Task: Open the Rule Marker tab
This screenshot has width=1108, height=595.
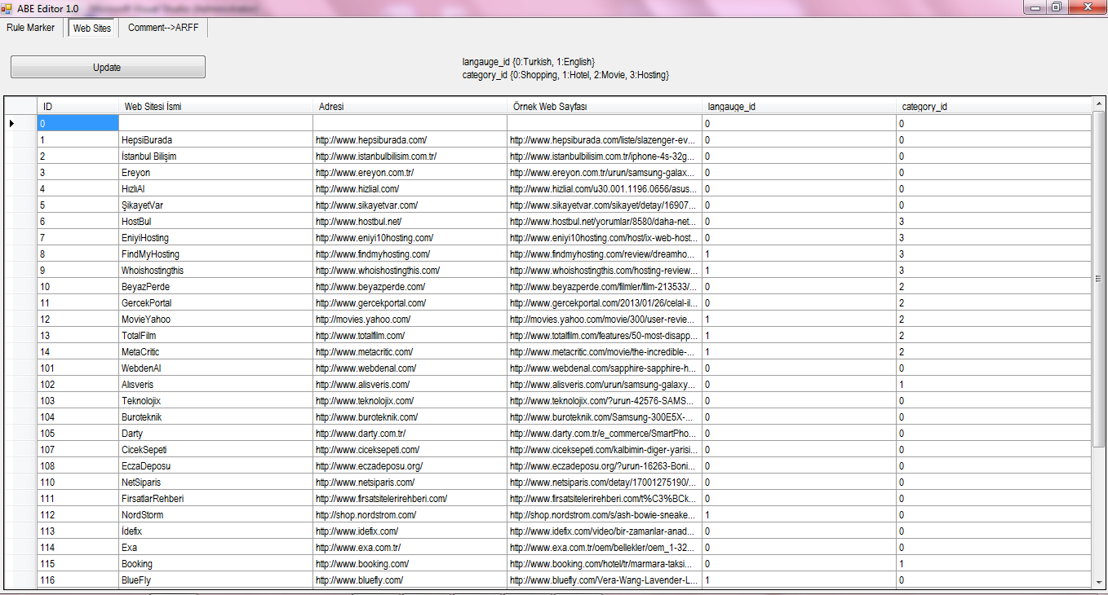Action: click(x=31, y=28)
